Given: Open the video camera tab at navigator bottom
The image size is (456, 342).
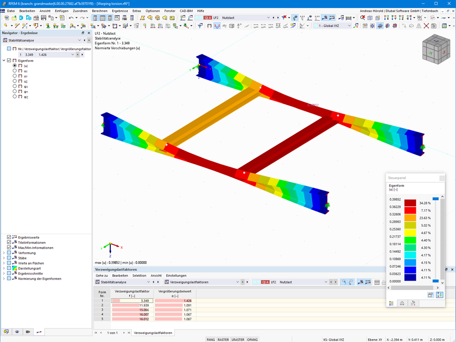Looking at the screenshot, I should click(28, 331).
